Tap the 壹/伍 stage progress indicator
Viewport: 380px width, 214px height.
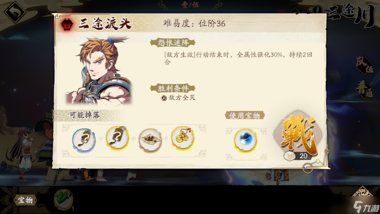190,5
